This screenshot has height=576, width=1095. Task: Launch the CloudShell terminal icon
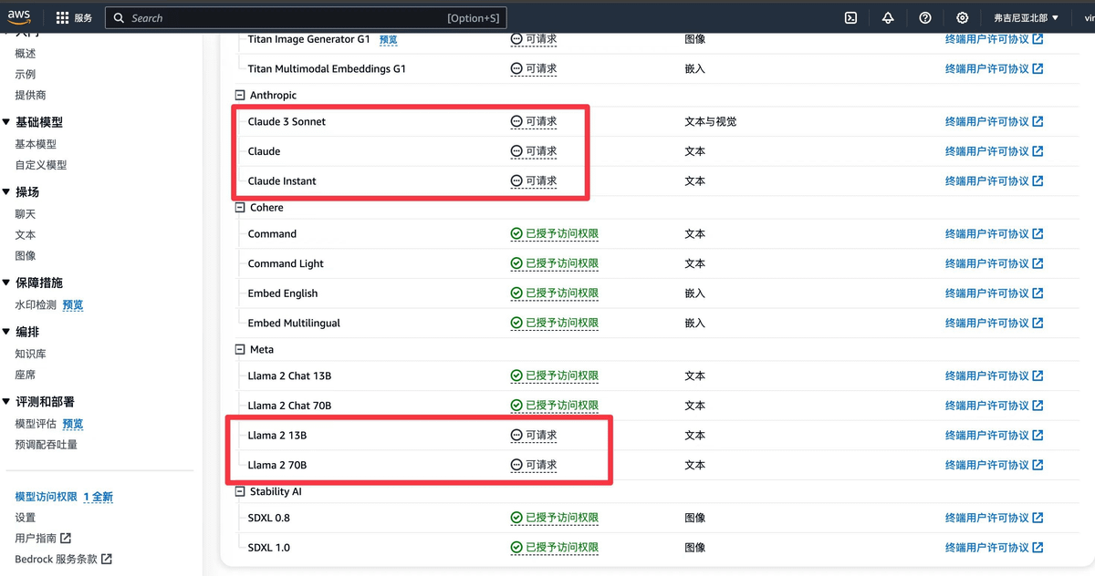pos(850,18)
